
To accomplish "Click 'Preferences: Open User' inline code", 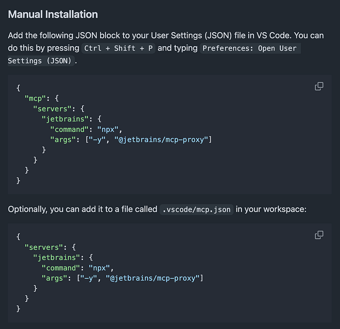I will coord(250,48).
